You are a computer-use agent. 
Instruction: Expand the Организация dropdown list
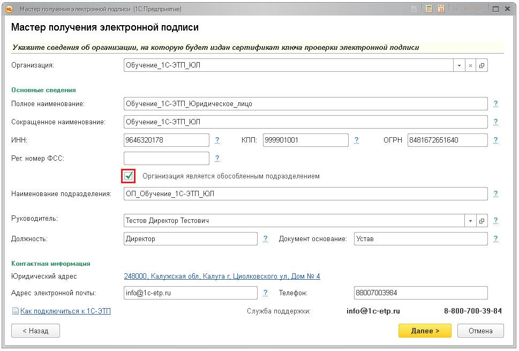(x=459, y=65)
